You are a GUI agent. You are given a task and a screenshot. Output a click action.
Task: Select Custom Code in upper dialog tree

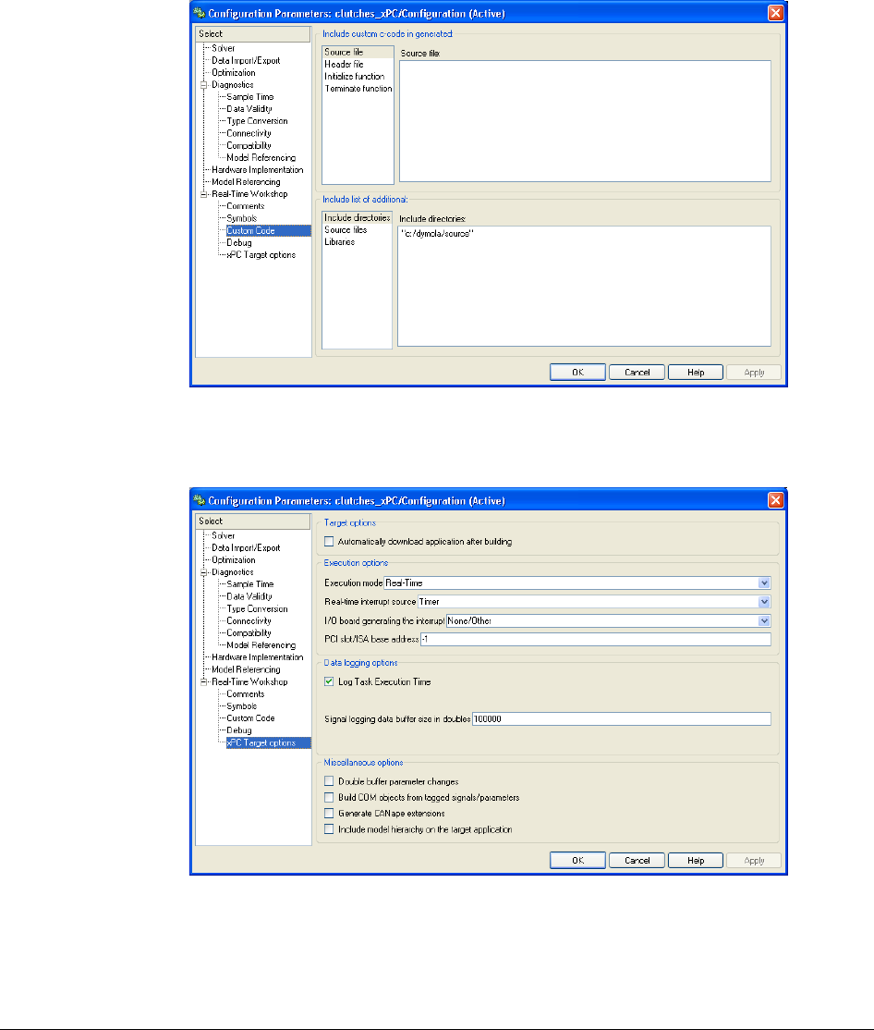point(250,230)
